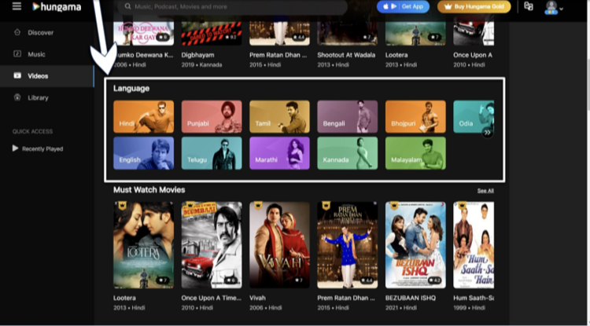590x326 pixels.
Task: Open Library in sidebar
Action: [x=47, y=97]
